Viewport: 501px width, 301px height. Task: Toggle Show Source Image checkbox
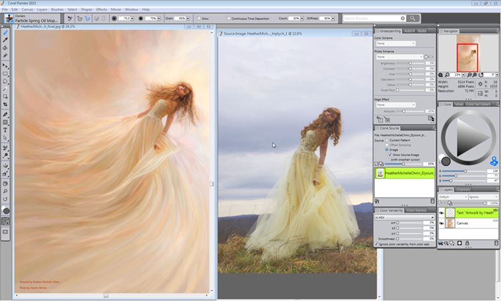(389, 154)
